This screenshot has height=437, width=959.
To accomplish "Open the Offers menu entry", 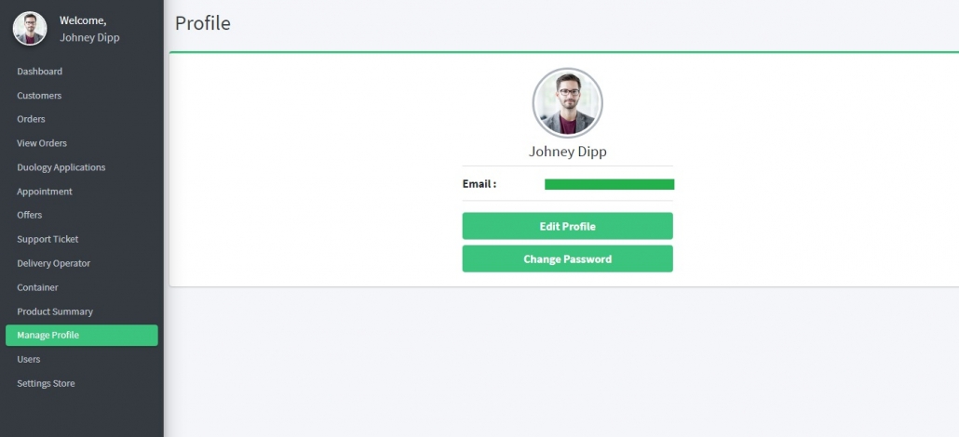I will click(30, 215).
